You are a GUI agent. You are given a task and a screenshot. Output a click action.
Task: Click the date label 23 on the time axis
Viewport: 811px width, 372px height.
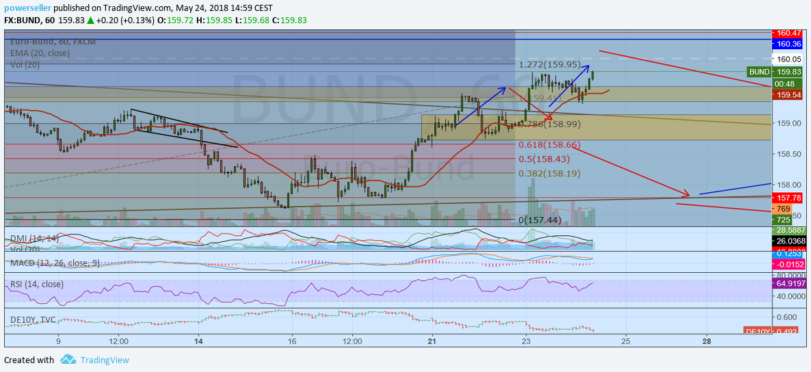(526, 341)
